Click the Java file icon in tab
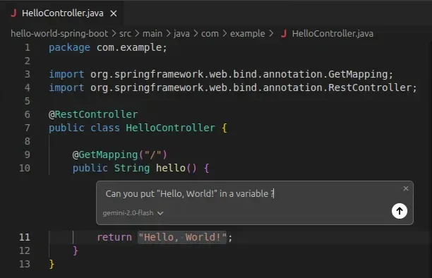 [13, 13]
